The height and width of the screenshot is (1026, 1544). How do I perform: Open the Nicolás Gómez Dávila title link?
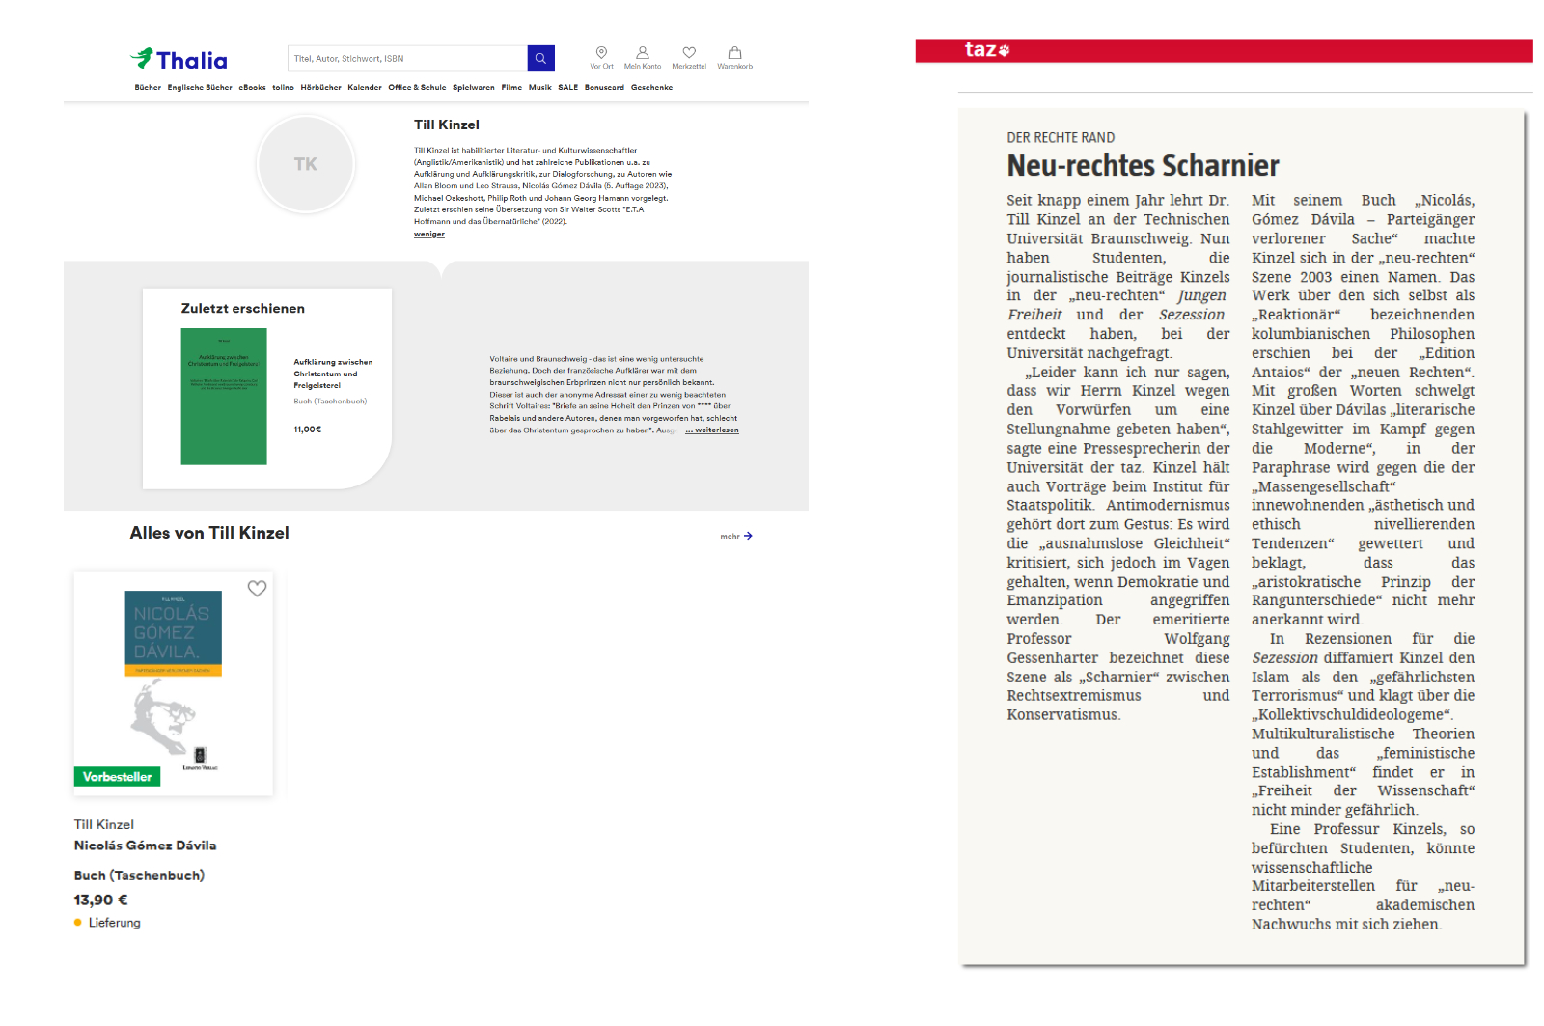pos(145,846)
